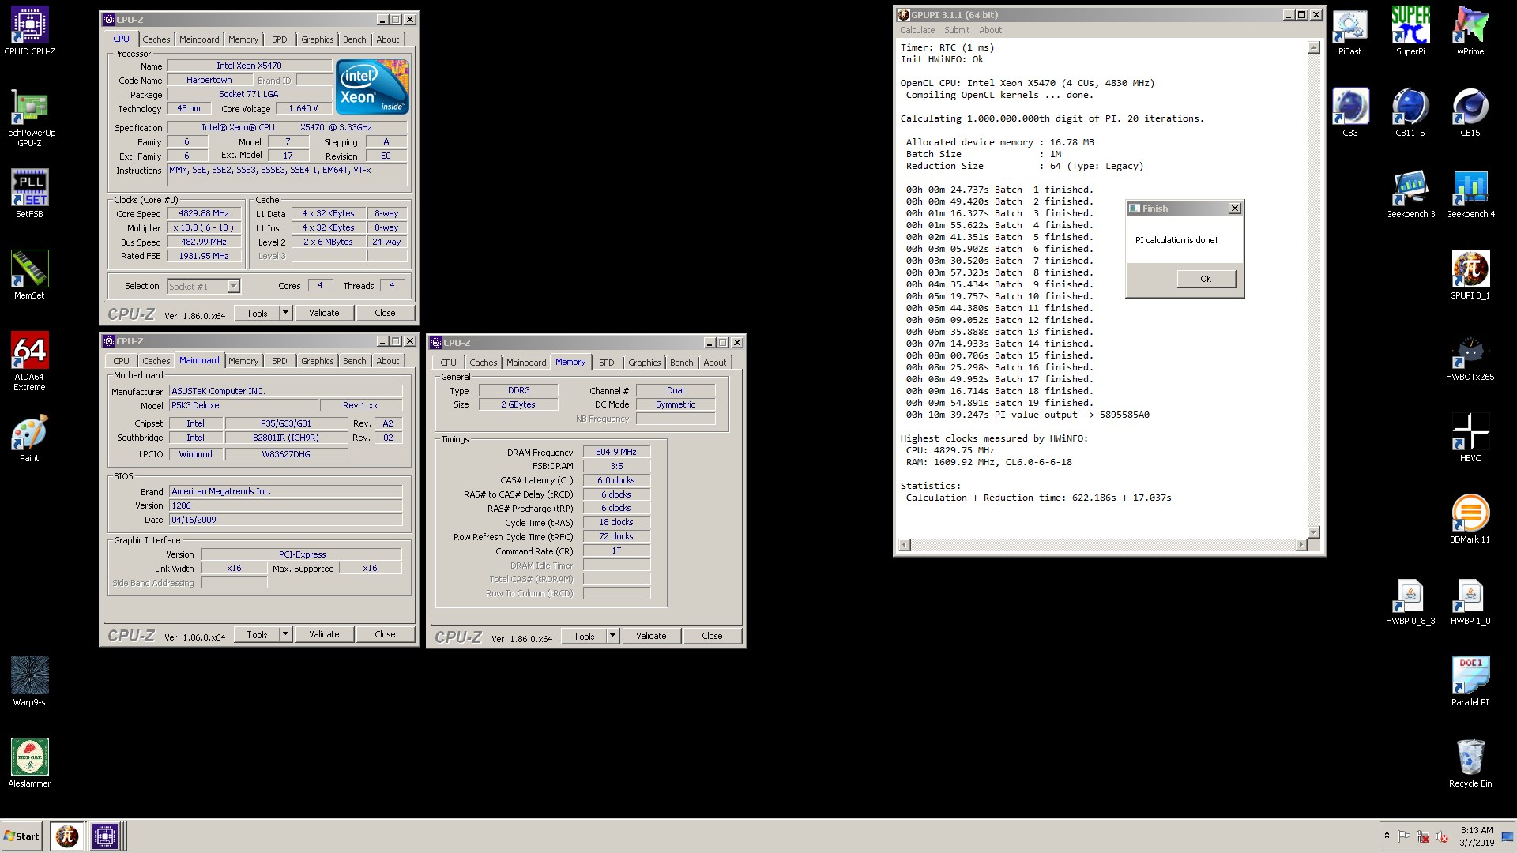Launch the SuperPi desktop icon
This screenshot has width=1517, height=853.
(1410, 32)
